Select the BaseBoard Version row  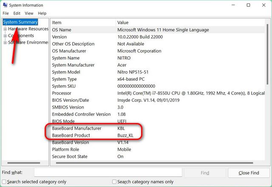pyautogui.click(x=158, y=142)
